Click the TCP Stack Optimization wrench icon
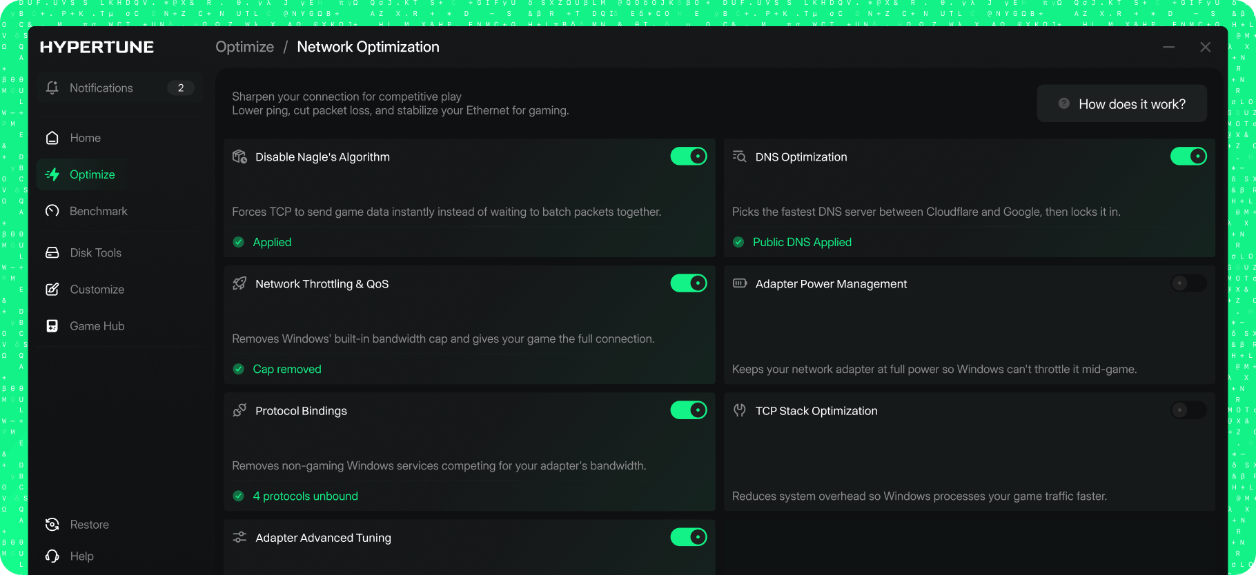This screenshot has height=575, width=1256. pos(740,410)
